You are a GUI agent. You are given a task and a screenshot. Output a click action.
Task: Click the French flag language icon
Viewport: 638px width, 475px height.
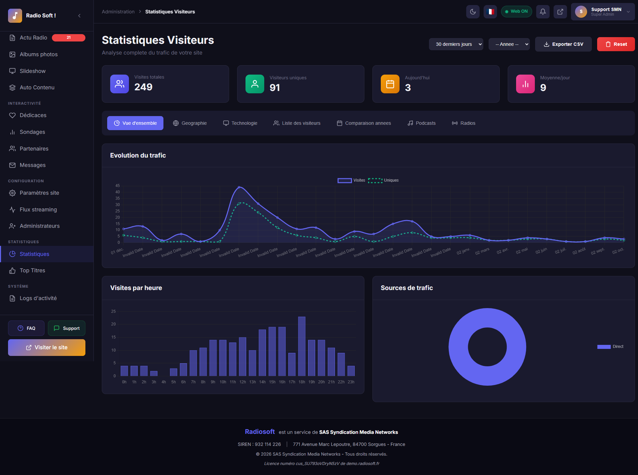click(x=490, y=12)
